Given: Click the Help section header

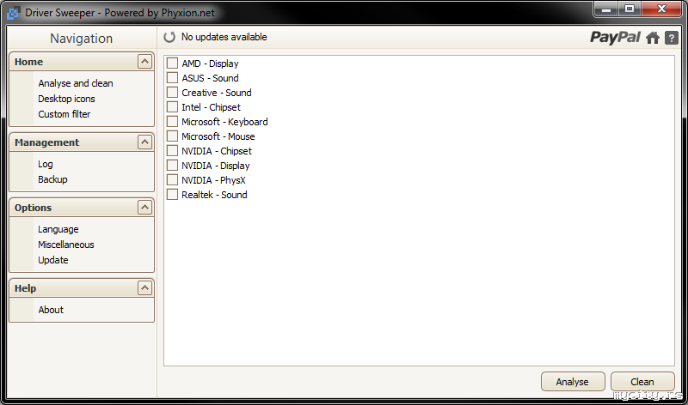Looking at the screenshot, I should click(81, 288).
